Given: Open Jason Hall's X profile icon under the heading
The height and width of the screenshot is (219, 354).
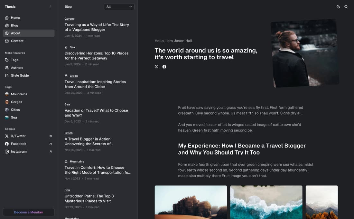Looking at the screenshot, I should click(x=156, y=67).
